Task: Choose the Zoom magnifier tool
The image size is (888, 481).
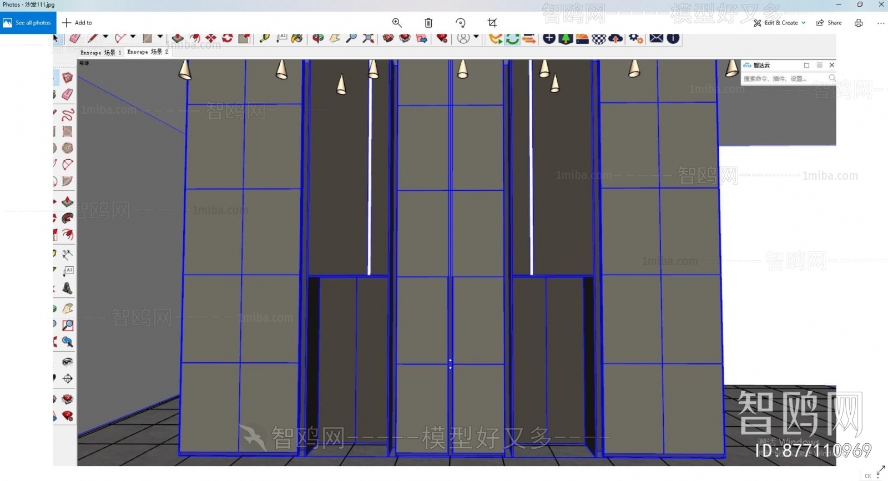Action: [x=351, y=38]
